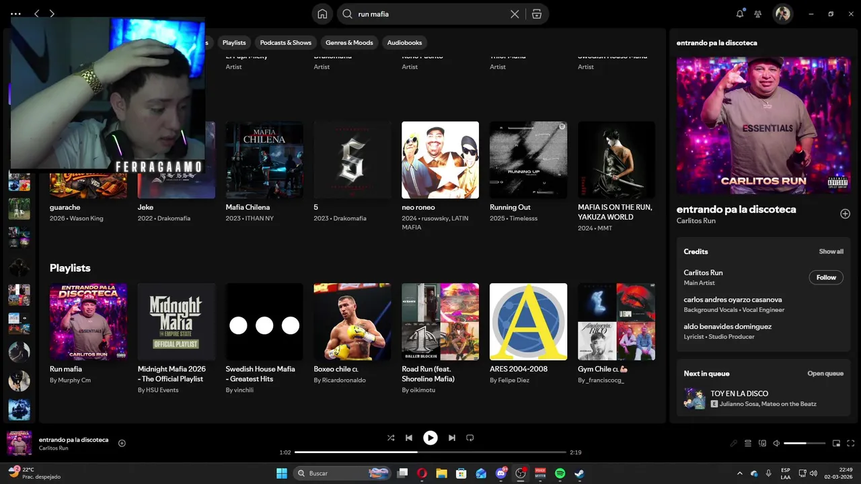
Task: Open the Browse icon in the search bar
Action: [x=536, y=14]
